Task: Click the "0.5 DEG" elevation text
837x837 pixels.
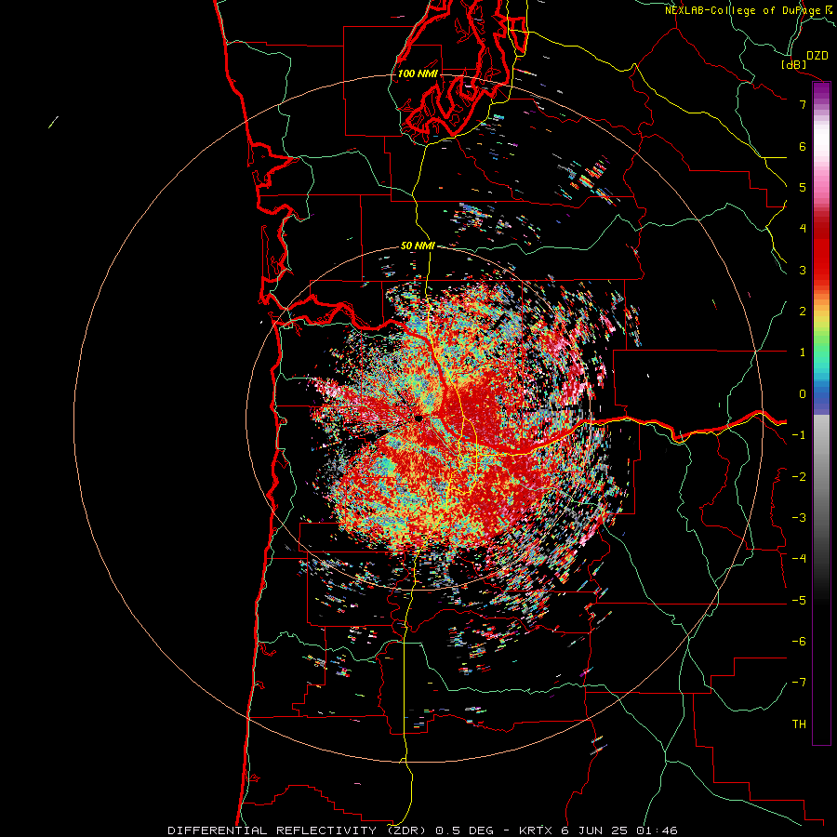Action: [x=464, y=830]
